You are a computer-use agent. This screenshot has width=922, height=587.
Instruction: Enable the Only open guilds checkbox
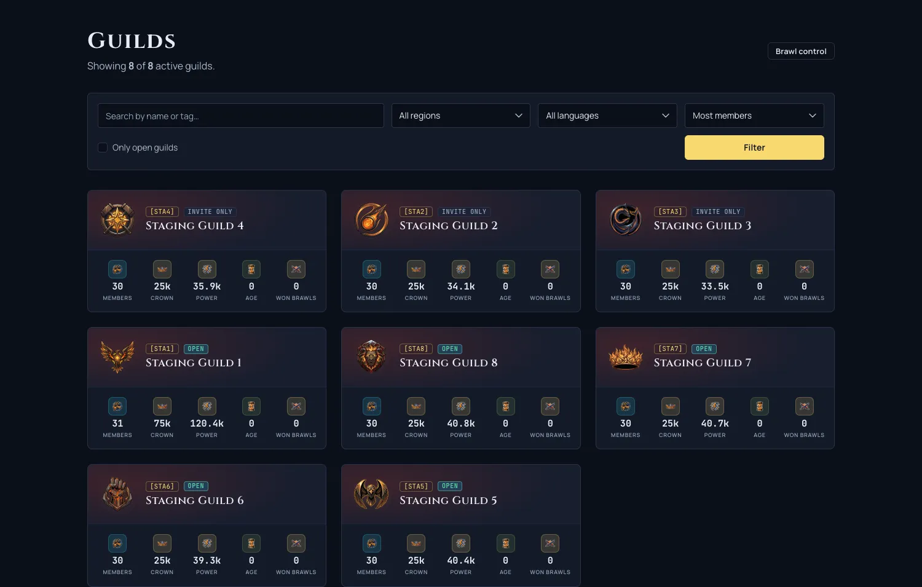(103, 148)
